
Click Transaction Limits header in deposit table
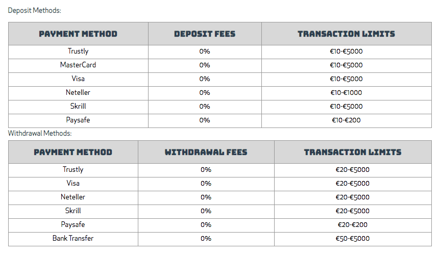346,34
